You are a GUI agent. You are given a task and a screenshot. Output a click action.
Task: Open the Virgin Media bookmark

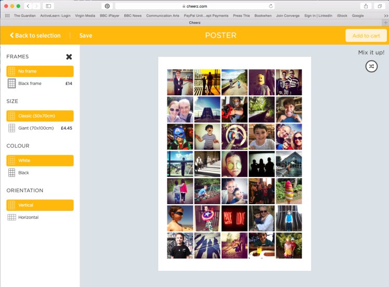(85, 16)
